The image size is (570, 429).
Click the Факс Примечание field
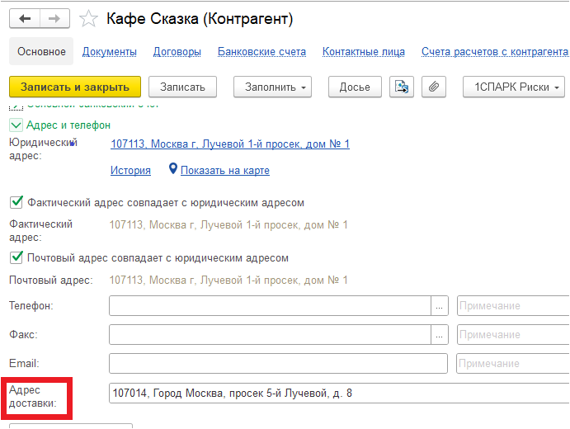pyautogui.click(x=513, y=334)
